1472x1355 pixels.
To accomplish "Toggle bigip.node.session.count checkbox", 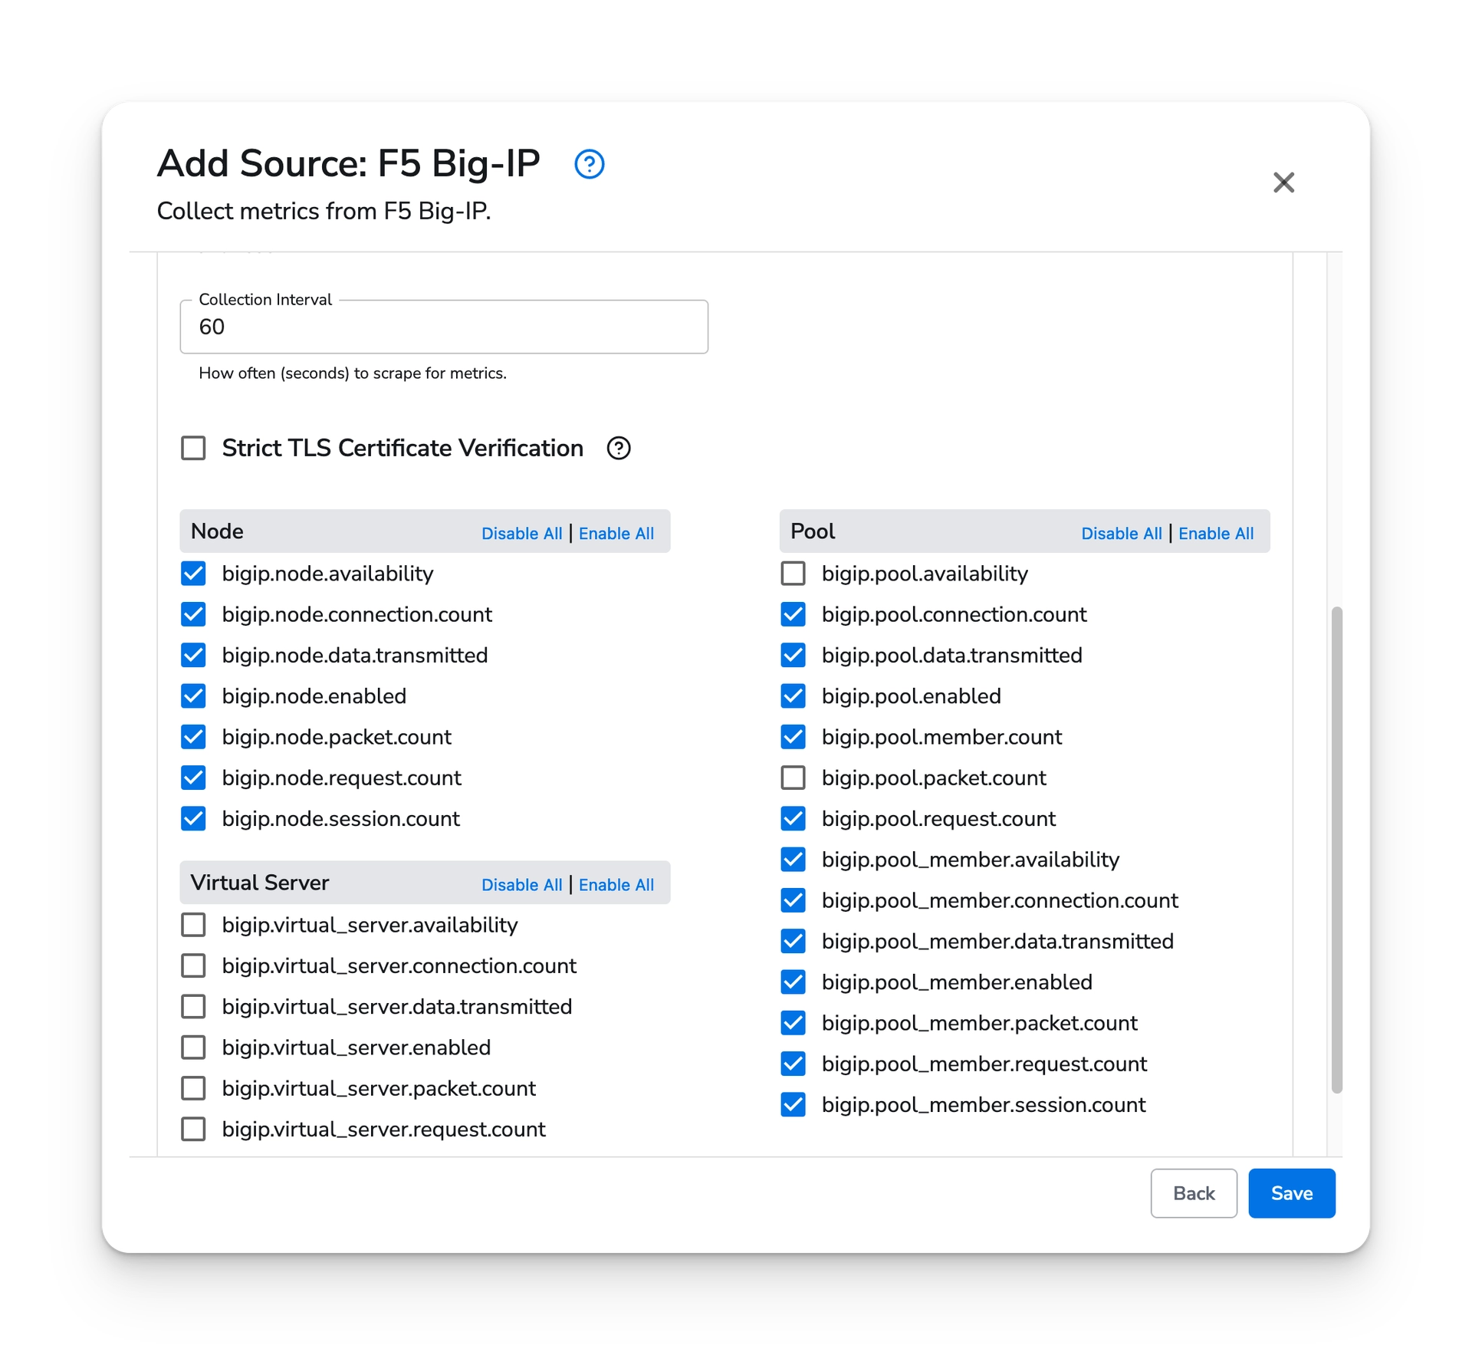I will click(x=193, y=819).
